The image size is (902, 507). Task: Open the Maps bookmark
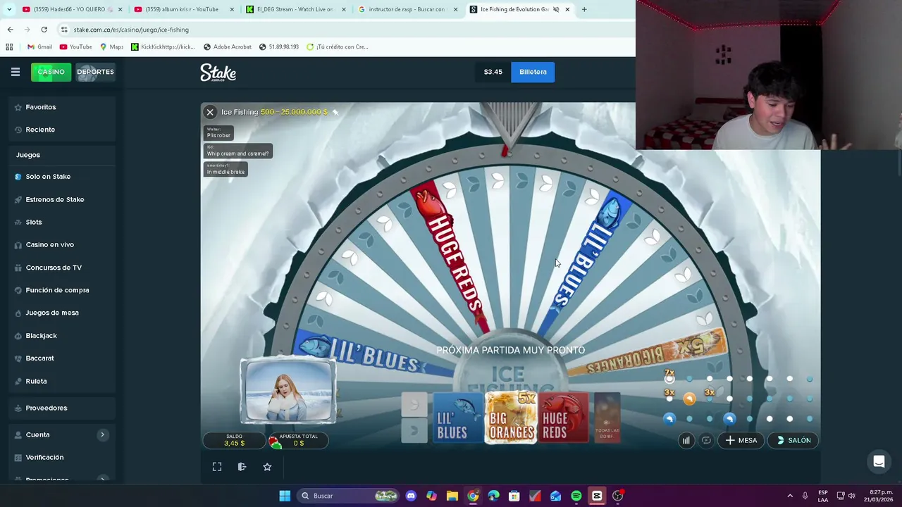coord(111,46)
